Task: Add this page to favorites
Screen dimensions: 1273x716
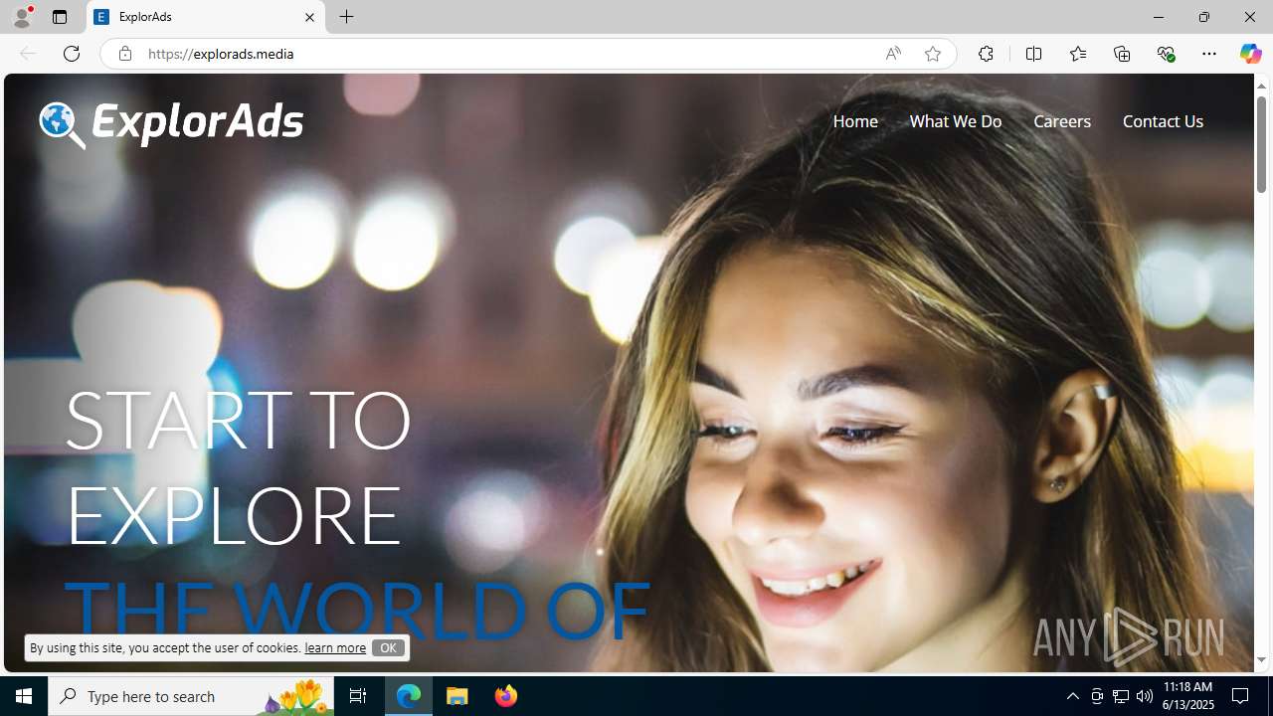Action: tap(932, 54)
